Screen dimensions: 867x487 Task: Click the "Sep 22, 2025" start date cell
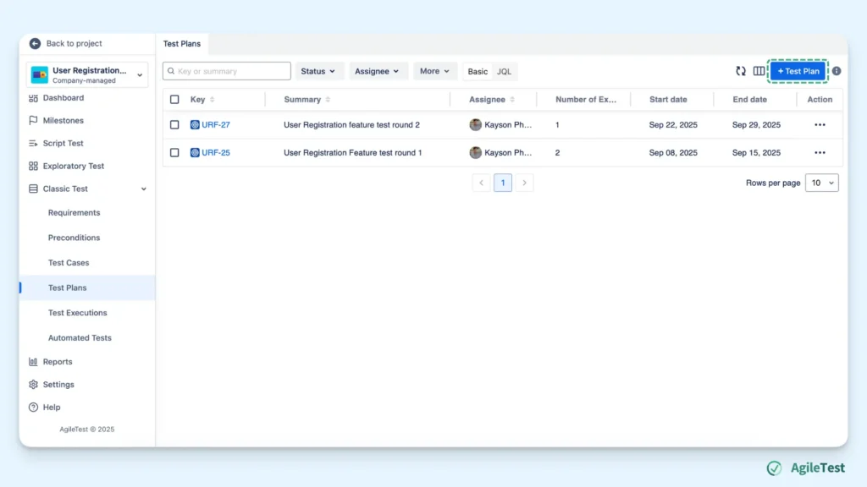pyautogui.click(x=673, y=125)
